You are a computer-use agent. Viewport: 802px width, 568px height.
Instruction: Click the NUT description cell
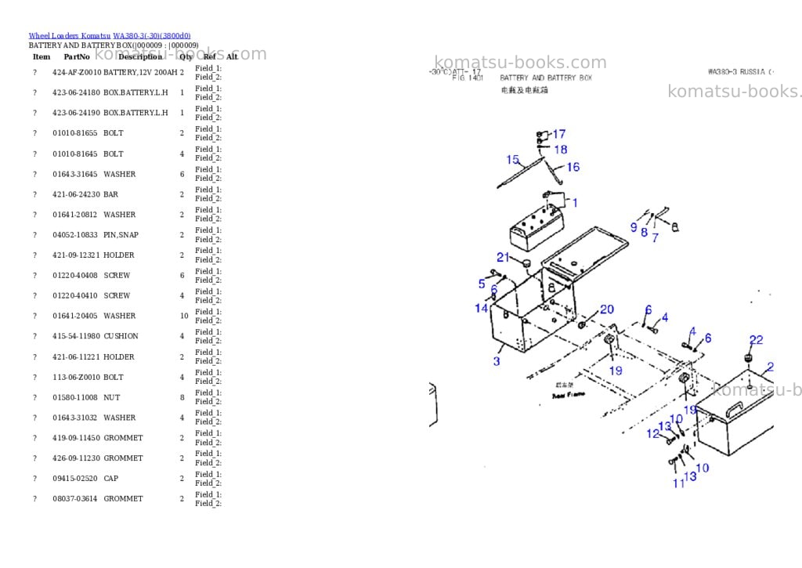pos(111,398)
